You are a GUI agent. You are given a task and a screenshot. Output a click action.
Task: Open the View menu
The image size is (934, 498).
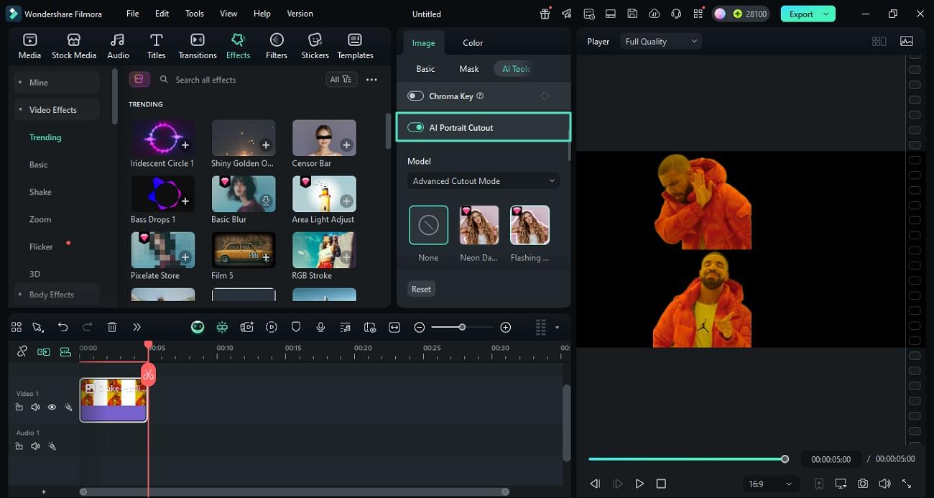click(228, 14)
